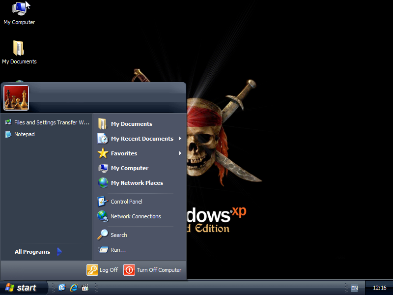Image resolution: width=393 pixels, height=295 pixels.
Task: Click My Recent Documents clock icon
Action: (x=103, y=139)
